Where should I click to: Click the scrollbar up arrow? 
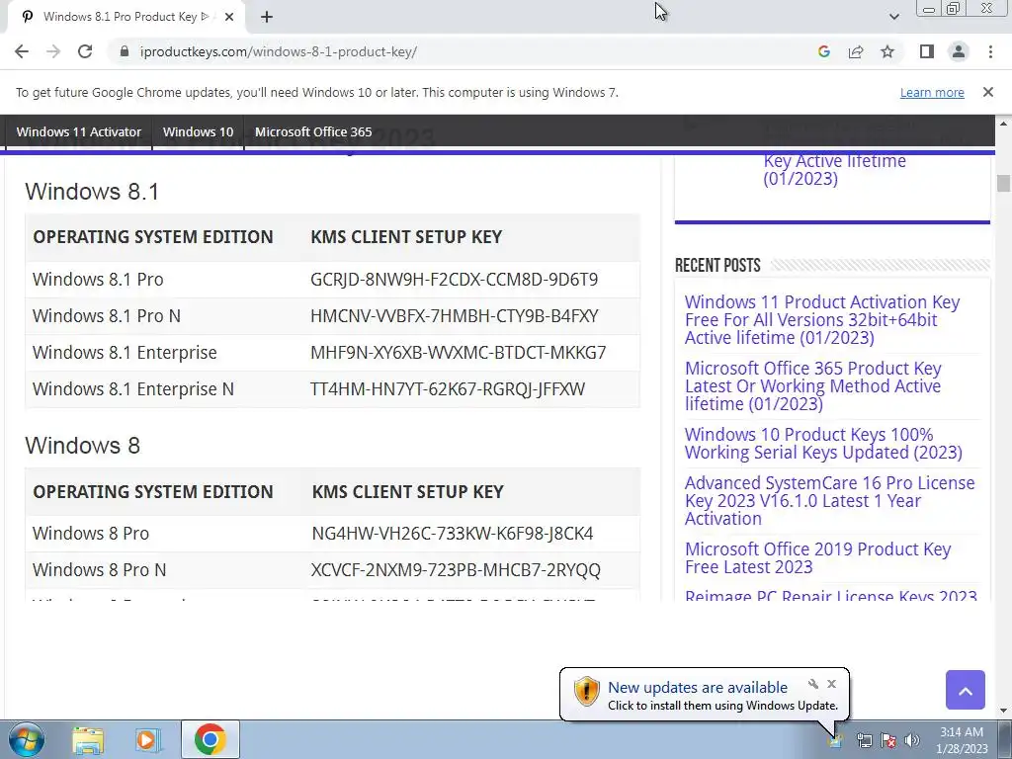click(x=1003, y=124)
